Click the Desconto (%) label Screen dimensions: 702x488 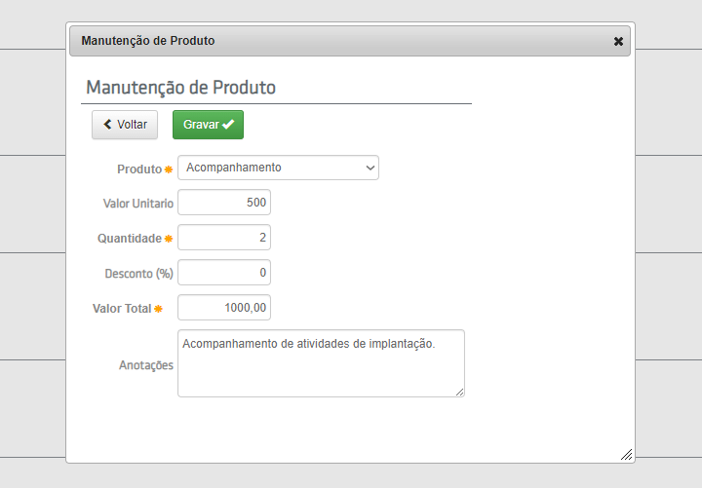click(x=138, y=274)
